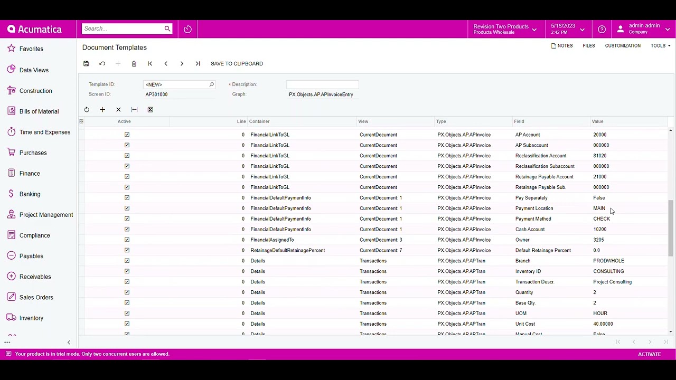Open Compliance workspace
676x380 pixels.
click(x=35, y=235)
